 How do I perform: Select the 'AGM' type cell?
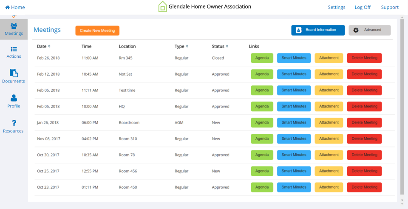pyautogui.click(x=179, y=122)
